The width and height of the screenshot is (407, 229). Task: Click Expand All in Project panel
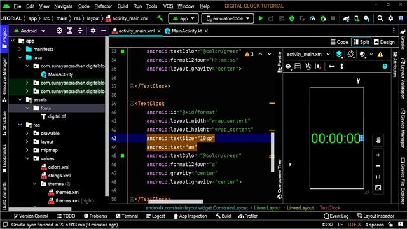click(x=69, y=31)
